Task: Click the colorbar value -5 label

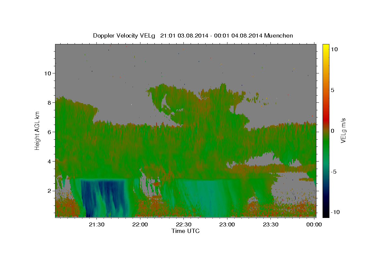Action: (x=334, y=172)
